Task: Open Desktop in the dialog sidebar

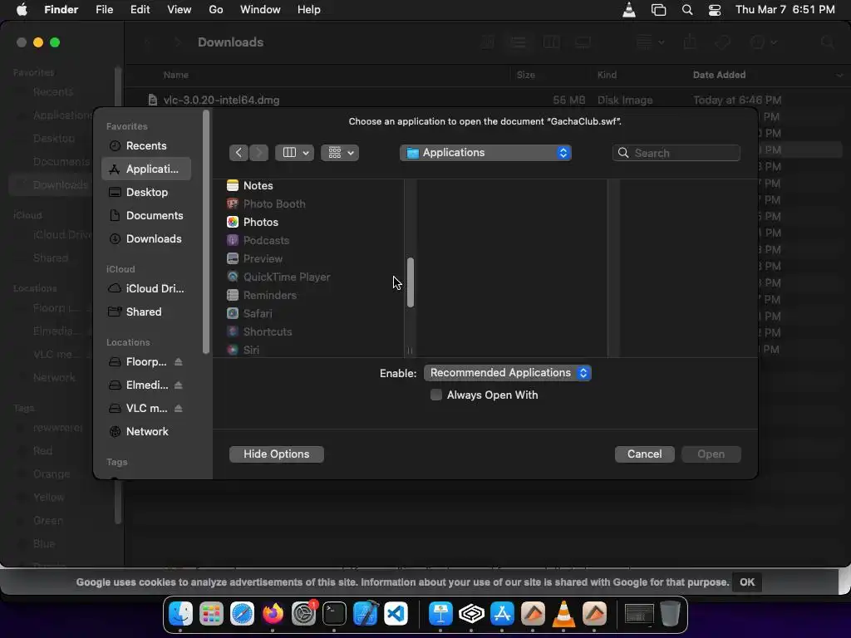Action: pos(146,192)
